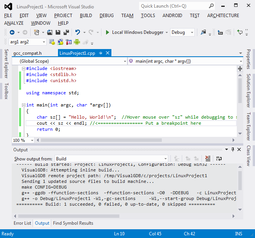Open the arg1 arg2 arguments dropdown
Image resolution: width=255 pixels, height=238 pixels.
(44, 42)
